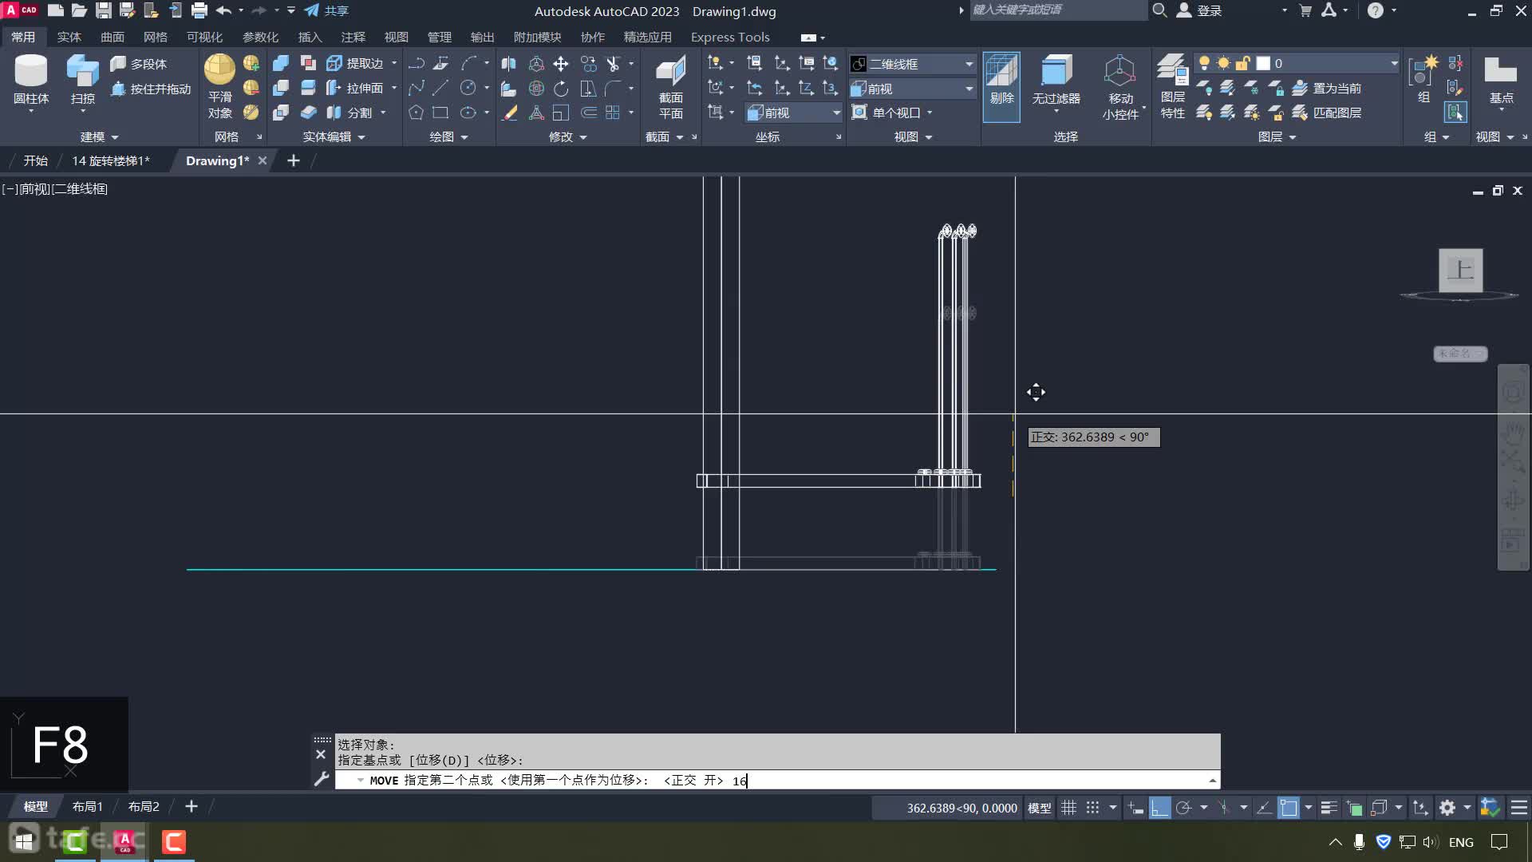The image size is (1532, 862).
Task: Click the 登录 sign-in button
Action: click(x=1200, y=10)
